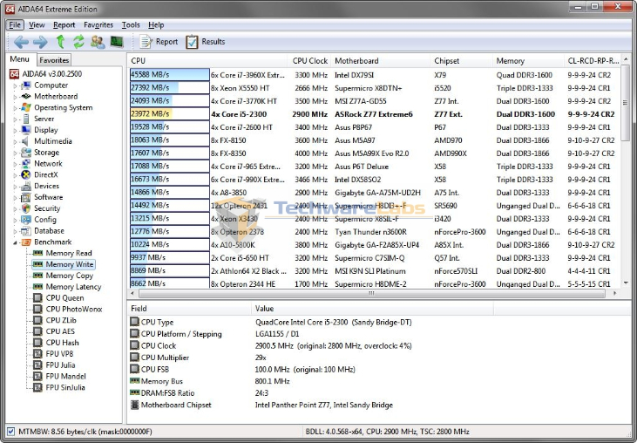Click the vertical scrollbar down arrow
Viewport: 637px width, 443px height.
(626, 283)
